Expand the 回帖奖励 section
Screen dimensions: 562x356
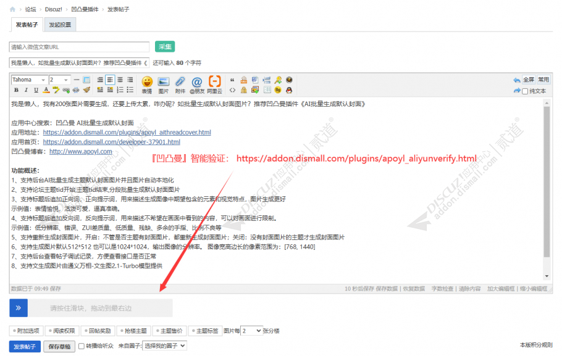[98, 331]
